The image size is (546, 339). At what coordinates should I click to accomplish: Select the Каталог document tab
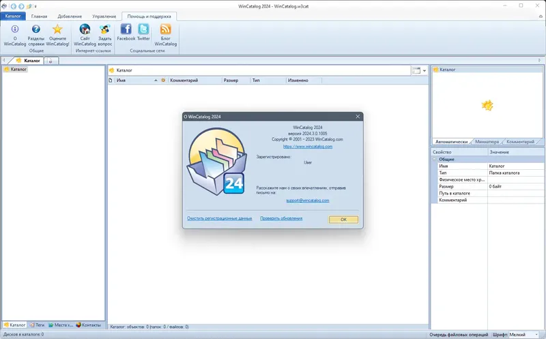29,61
